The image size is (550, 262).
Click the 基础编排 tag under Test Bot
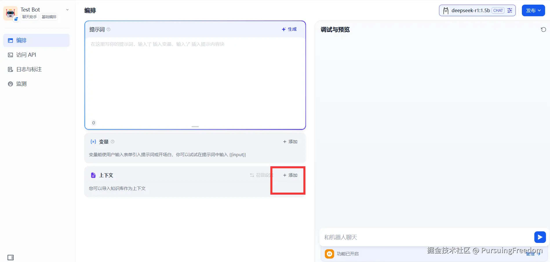coord(49,17)
